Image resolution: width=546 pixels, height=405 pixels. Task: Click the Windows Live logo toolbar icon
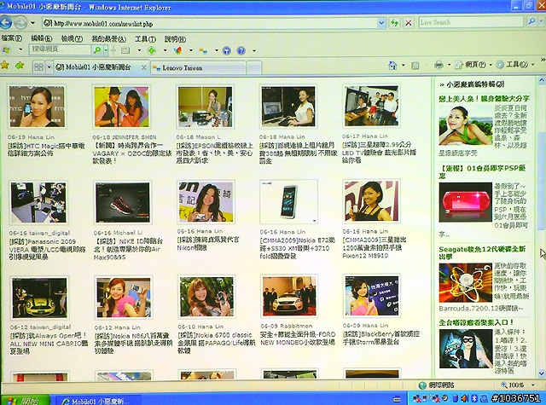point(6,49)
